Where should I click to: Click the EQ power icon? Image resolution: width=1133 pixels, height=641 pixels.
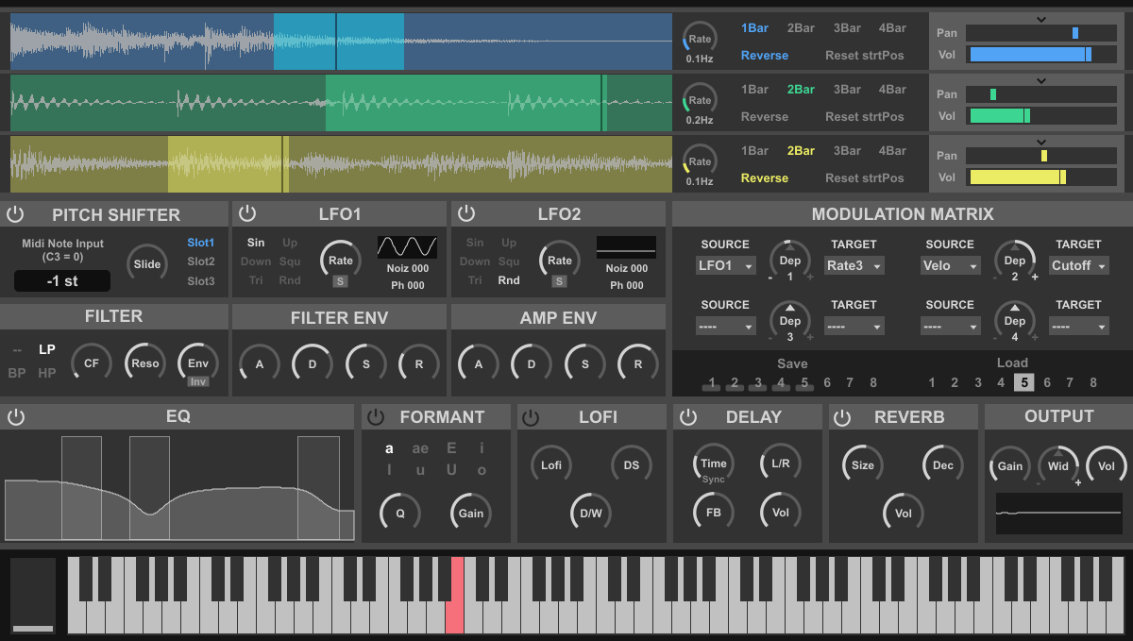pos(14,416)
